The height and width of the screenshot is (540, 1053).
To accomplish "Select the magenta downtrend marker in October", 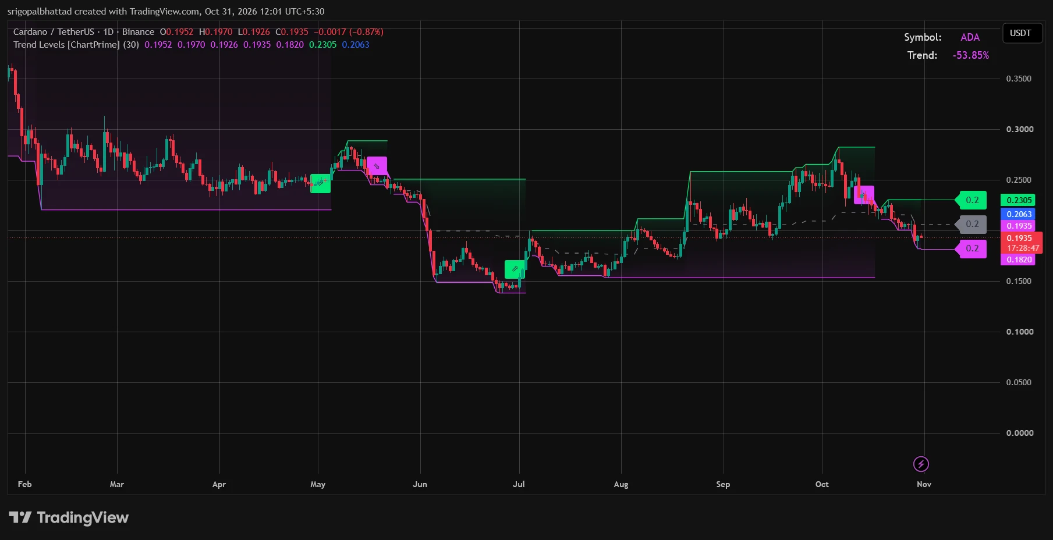I will [x=864, y=195].
